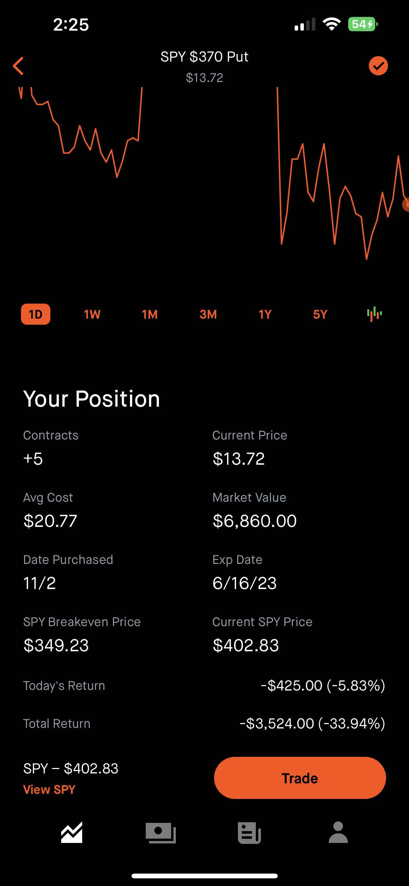Select the 1W chart range

92,314
